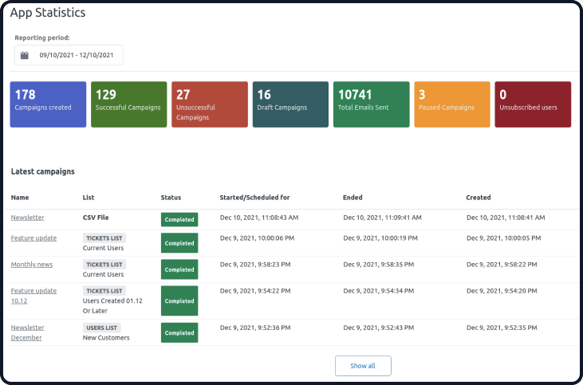
Task: Click the USERS LIST tag label
Action: click(101, 328)
